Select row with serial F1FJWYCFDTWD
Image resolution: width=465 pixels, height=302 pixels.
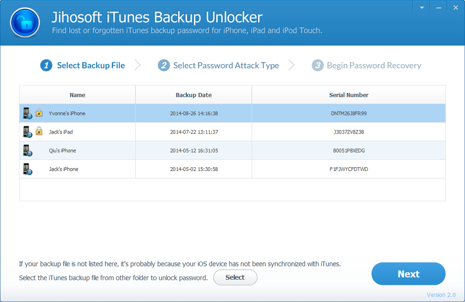pos(349,169)
